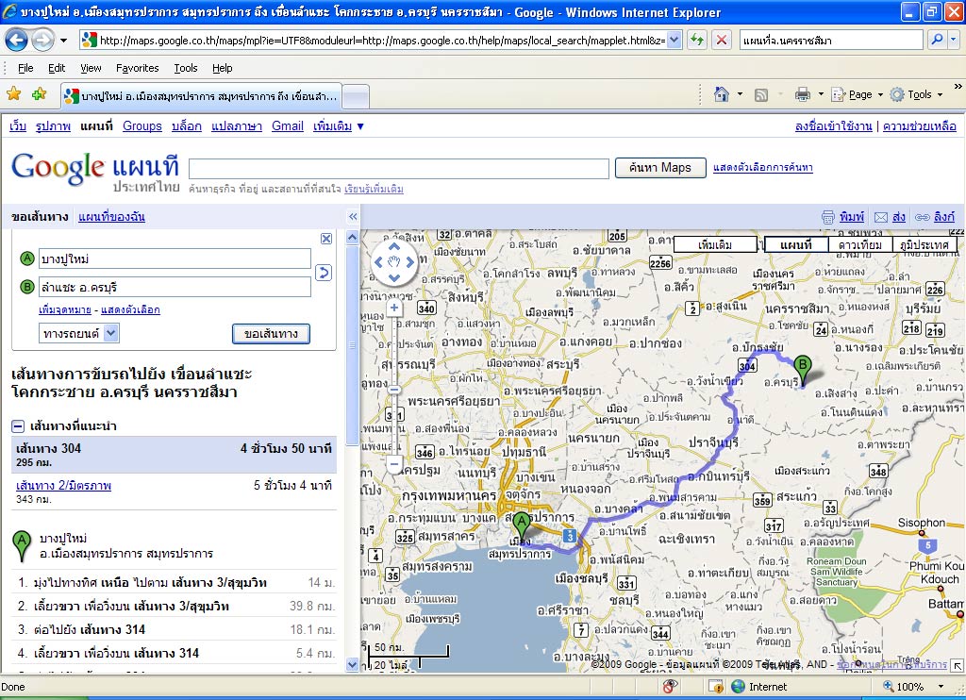Click the magnifier search icon in IE
Screen dimensions: 966x700
[937, 40]
